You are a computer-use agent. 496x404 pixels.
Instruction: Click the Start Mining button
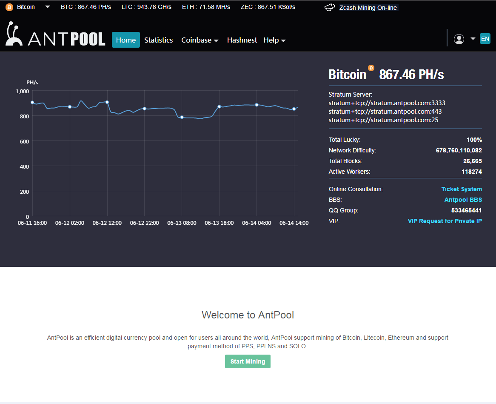(x=248, y=361)
